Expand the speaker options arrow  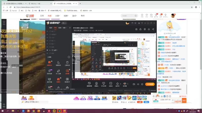click(x=128, y=84)
